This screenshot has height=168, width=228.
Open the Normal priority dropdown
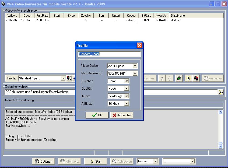click(x=156, y=161)
